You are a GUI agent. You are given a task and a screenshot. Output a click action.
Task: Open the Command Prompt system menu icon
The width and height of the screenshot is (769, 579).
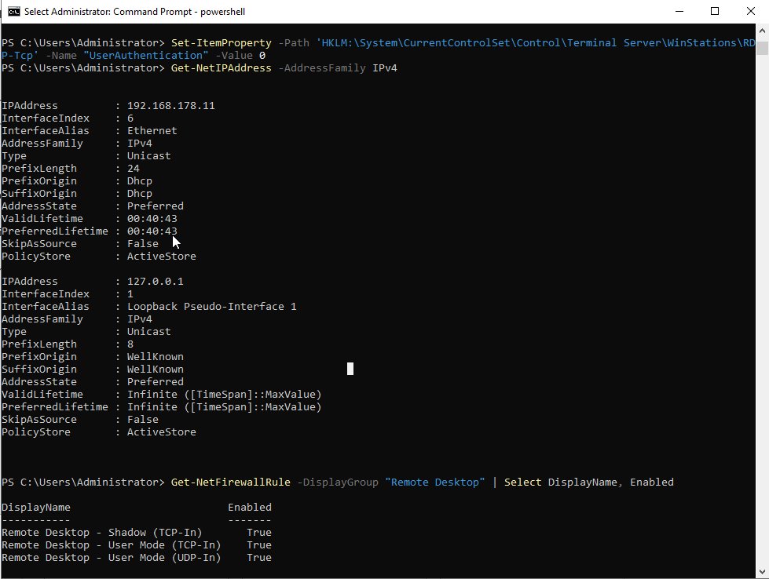point(13,11)
